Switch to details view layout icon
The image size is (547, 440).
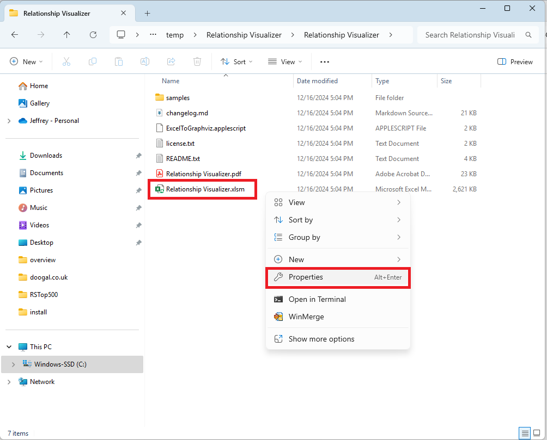pos(525,433)
